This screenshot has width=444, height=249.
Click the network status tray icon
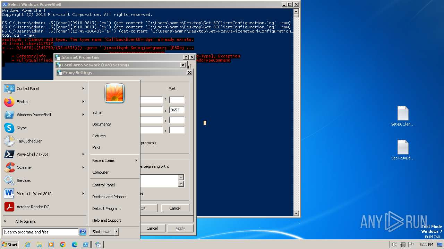coord(403,245)
